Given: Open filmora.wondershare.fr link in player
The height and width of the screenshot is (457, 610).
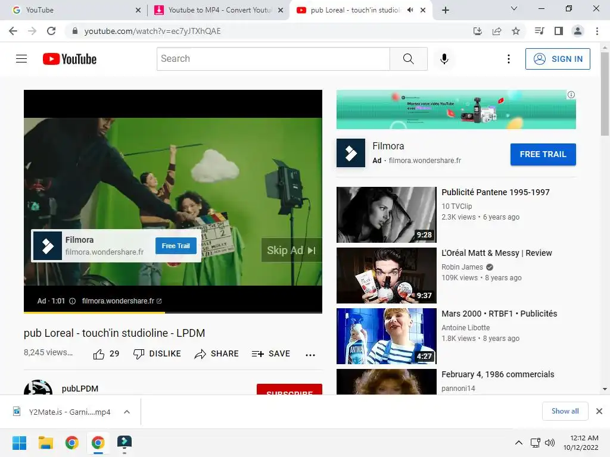Looking at the screenshot, I should [122, 301].
